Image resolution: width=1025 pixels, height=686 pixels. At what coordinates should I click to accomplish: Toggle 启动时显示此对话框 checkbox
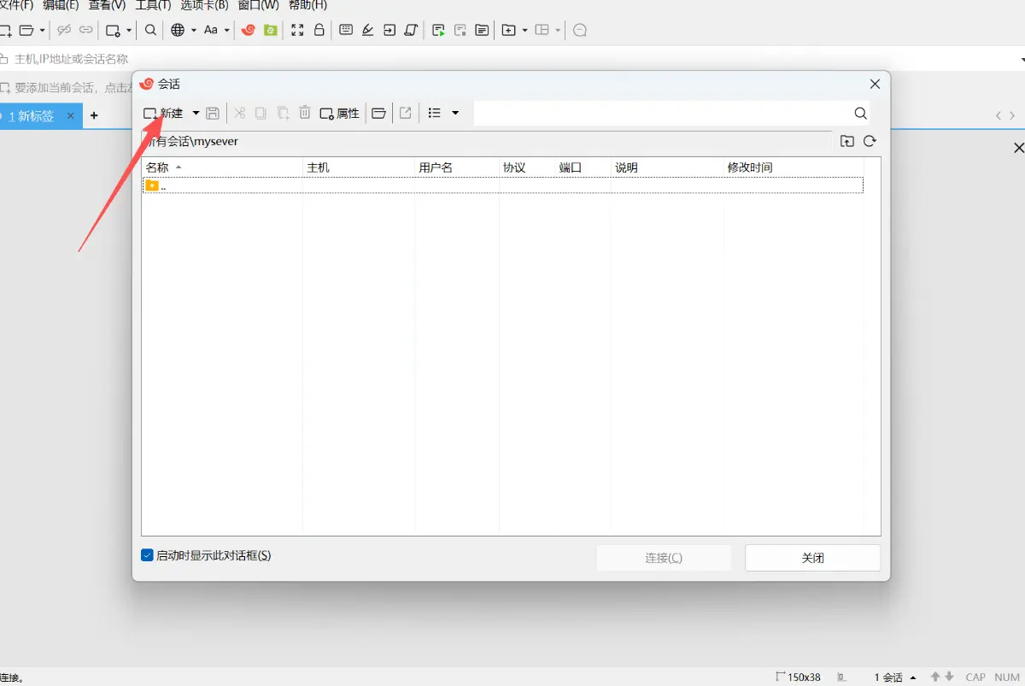coord(147,555)
